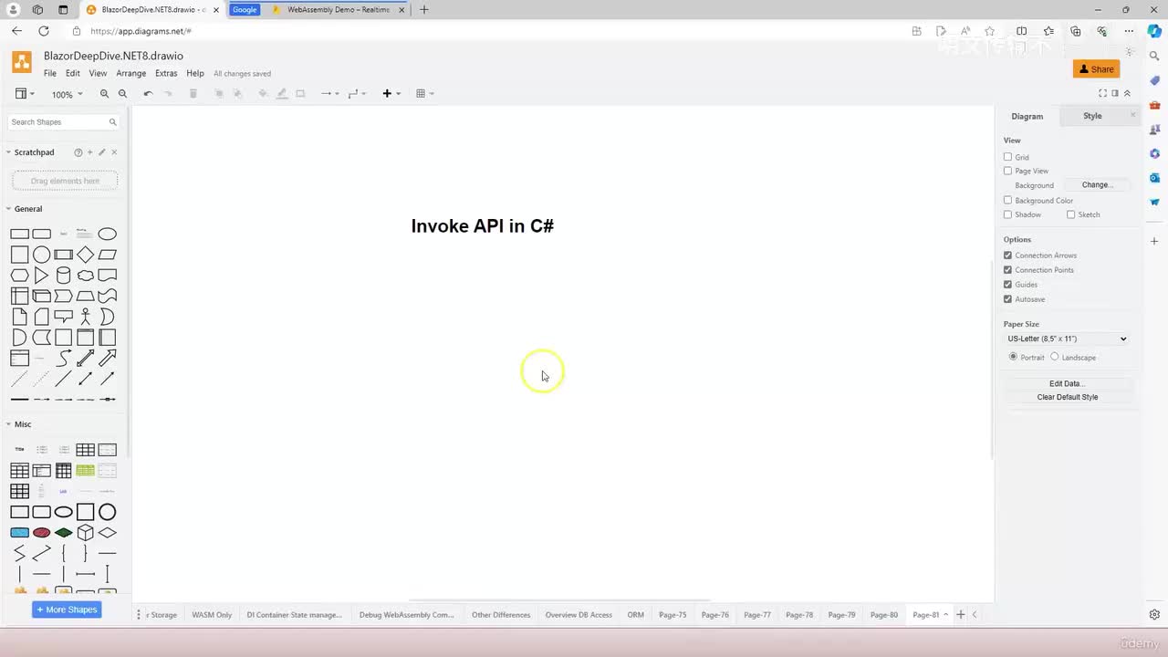Click the To Back toolbar icon
Viewport: 1168px width, 657px height.
pyautogui.click(x=237, y=93)
